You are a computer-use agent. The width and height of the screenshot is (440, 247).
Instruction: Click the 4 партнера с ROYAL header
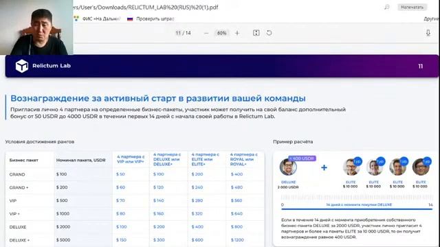[243, 159]
